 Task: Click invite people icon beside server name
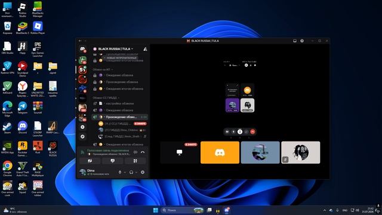pyautogui.click(x=145, y=49)
